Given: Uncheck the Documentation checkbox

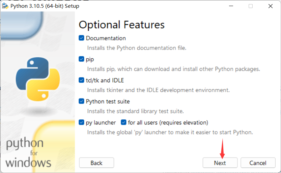Looking at the screenshot, I should [x=81, y=38].
